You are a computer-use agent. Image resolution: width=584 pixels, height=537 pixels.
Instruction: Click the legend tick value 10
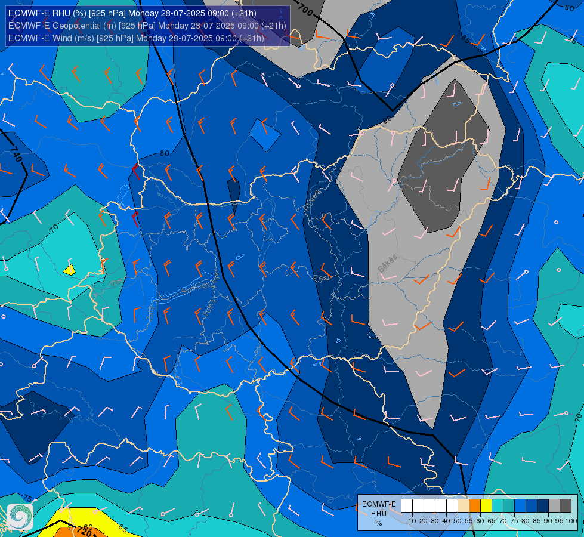tap(412, 521)
